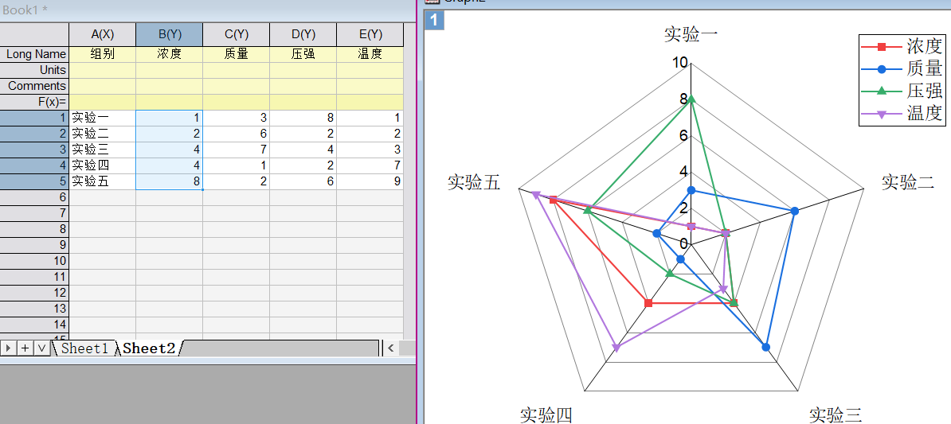Click the red 浓度 legend symbol

coord(883,46)
